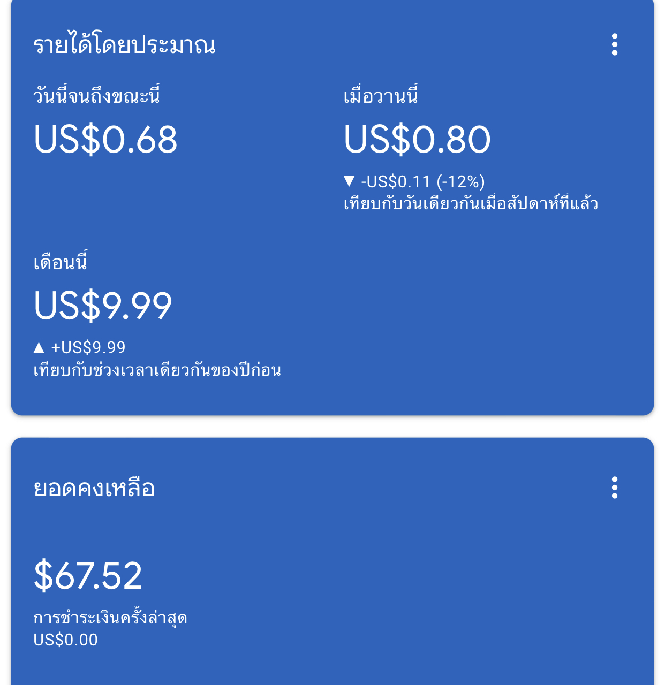Tap the $67.52 balance amount
Viewport: 665px width, 685px height.
(88, 576)
